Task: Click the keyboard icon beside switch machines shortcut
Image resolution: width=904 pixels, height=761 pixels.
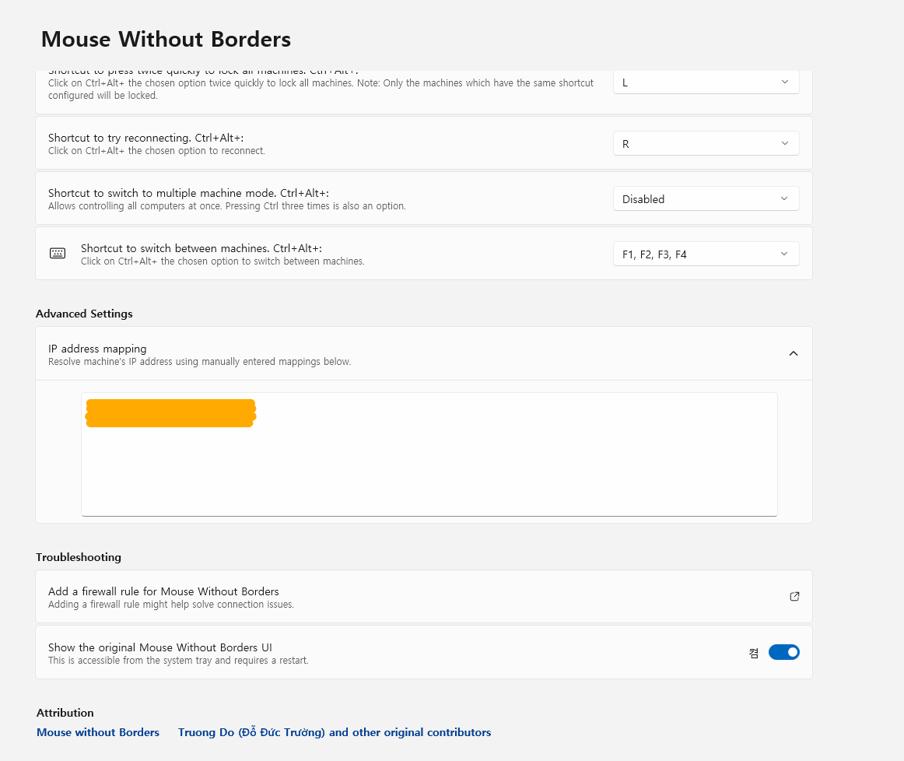Action: [x=58, y=253]
